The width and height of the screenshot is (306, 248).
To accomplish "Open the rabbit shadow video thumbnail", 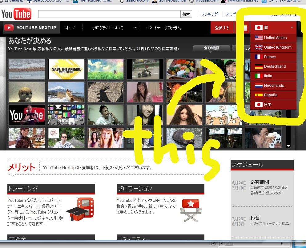I will pos(106,92).
